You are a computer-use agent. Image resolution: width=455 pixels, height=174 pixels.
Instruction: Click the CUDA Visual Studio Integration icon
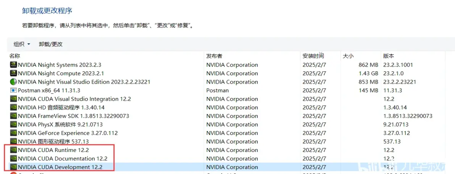pyautogui.click(x=13, y=99)
